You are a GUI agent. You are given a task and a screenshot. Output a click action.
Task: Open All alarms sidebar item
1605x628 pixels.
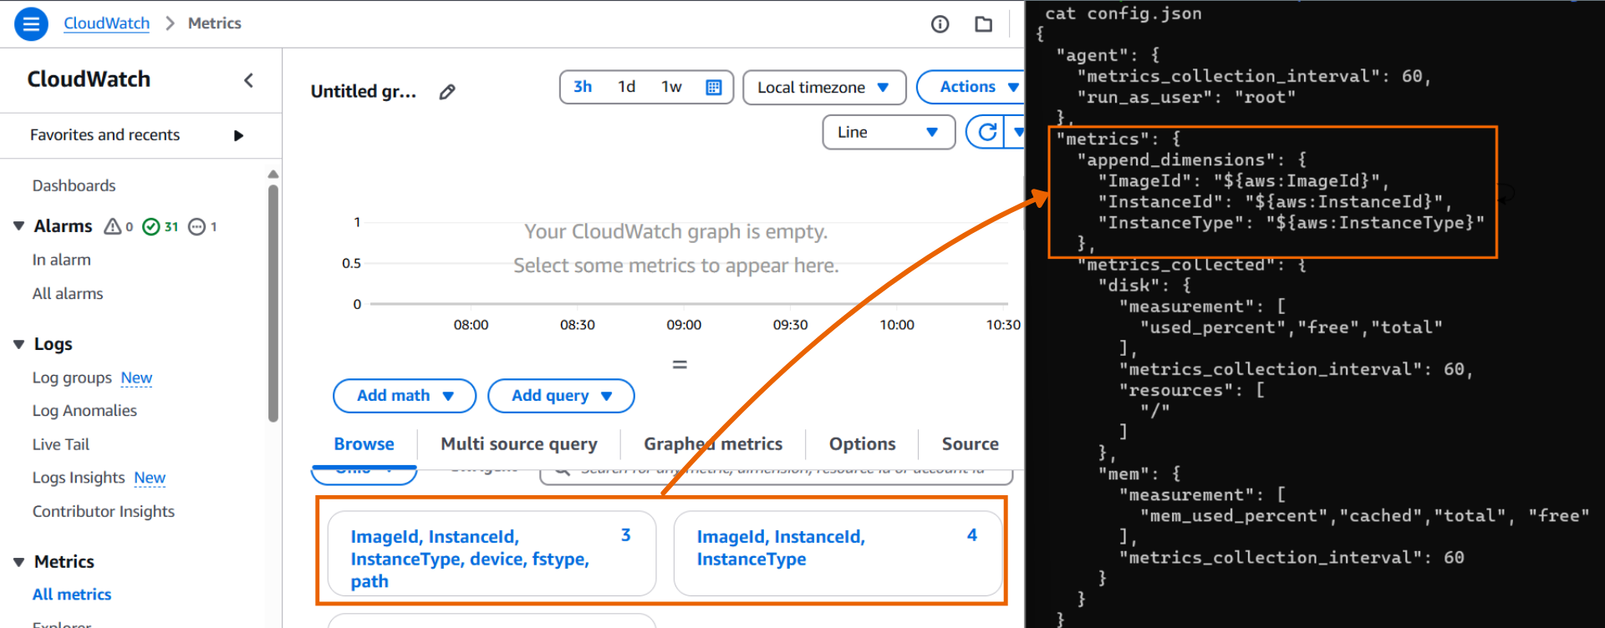68,294
